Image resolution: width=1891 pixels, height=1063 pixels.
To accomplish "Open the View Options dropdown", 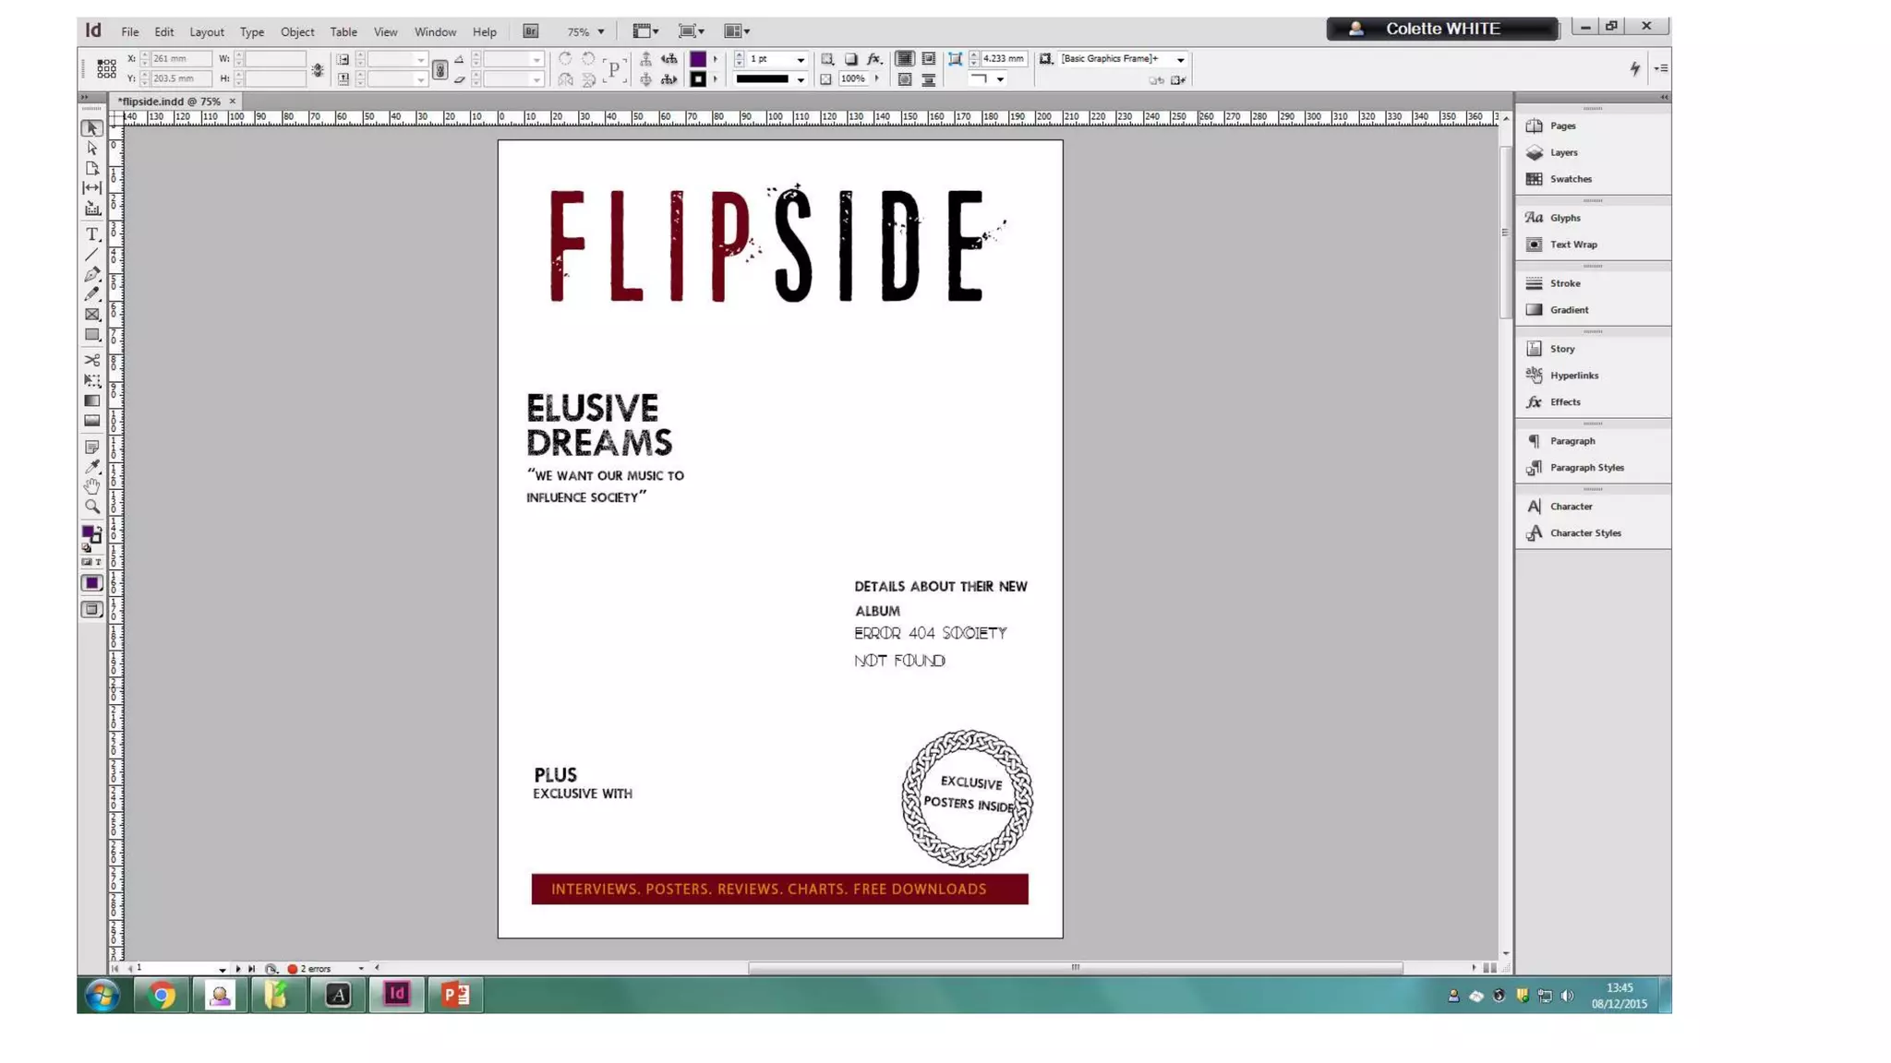I will 645,31.
